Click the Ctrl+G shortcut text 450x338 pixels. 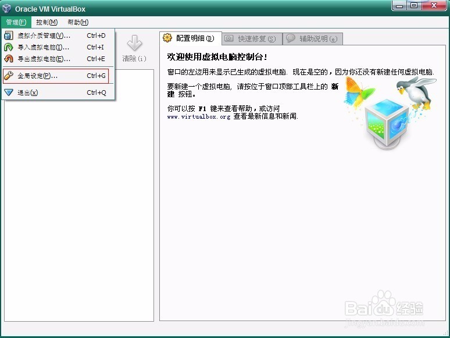(x=96, y=76)
